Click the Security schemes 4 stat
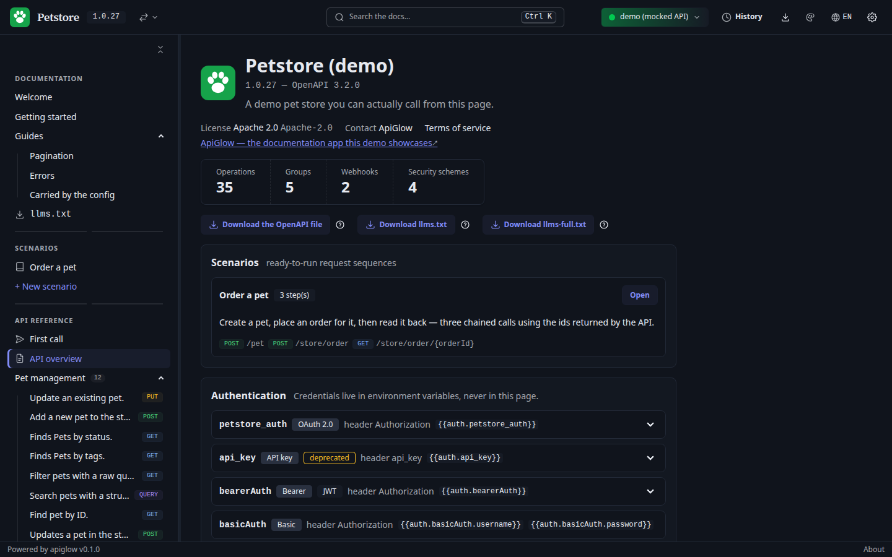Viewport: 892px width, 557px height. coord(439,181)
